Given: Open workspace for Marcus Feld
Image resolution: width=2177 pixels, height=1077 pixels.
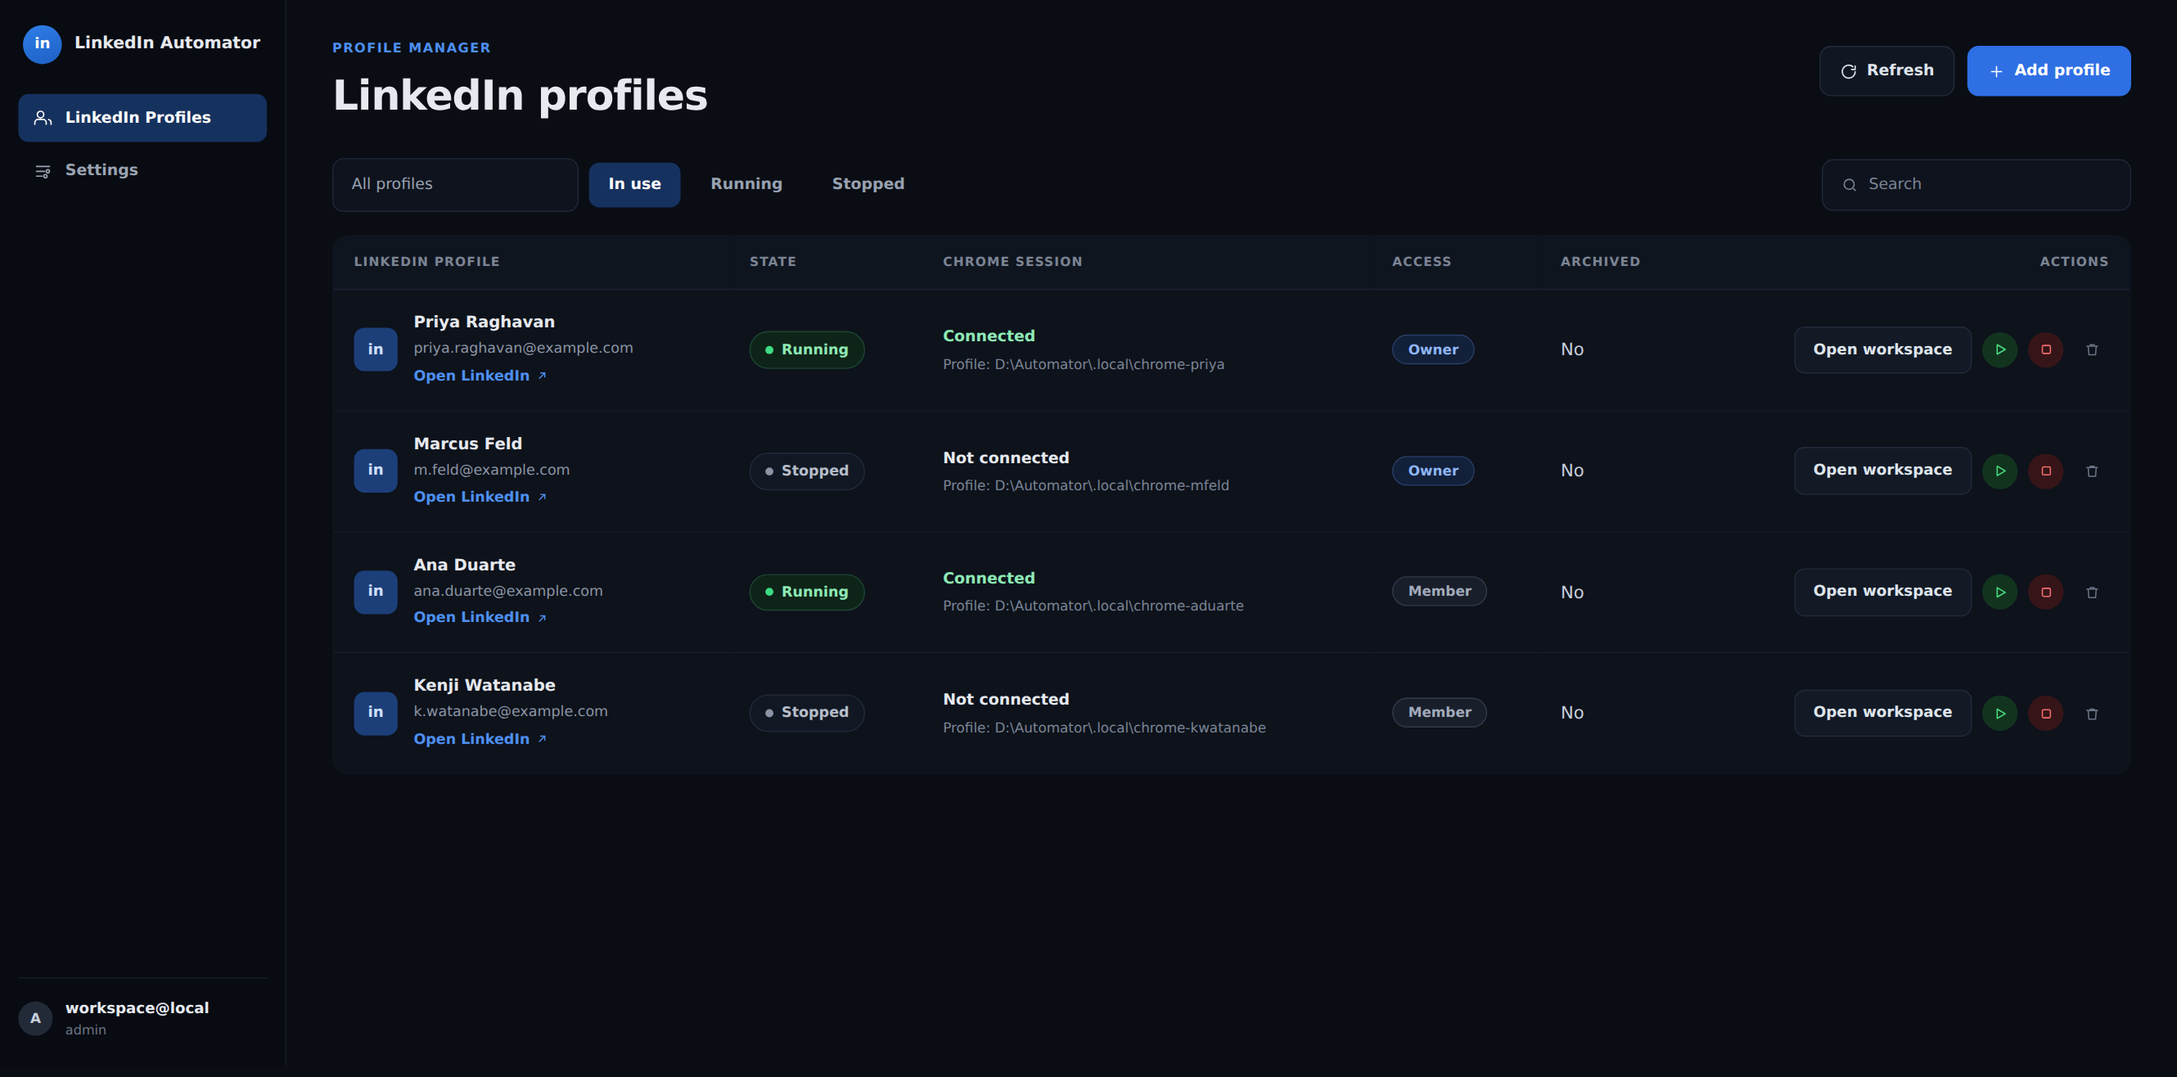Looking at the screenshot, I should tap(1882, 470).
